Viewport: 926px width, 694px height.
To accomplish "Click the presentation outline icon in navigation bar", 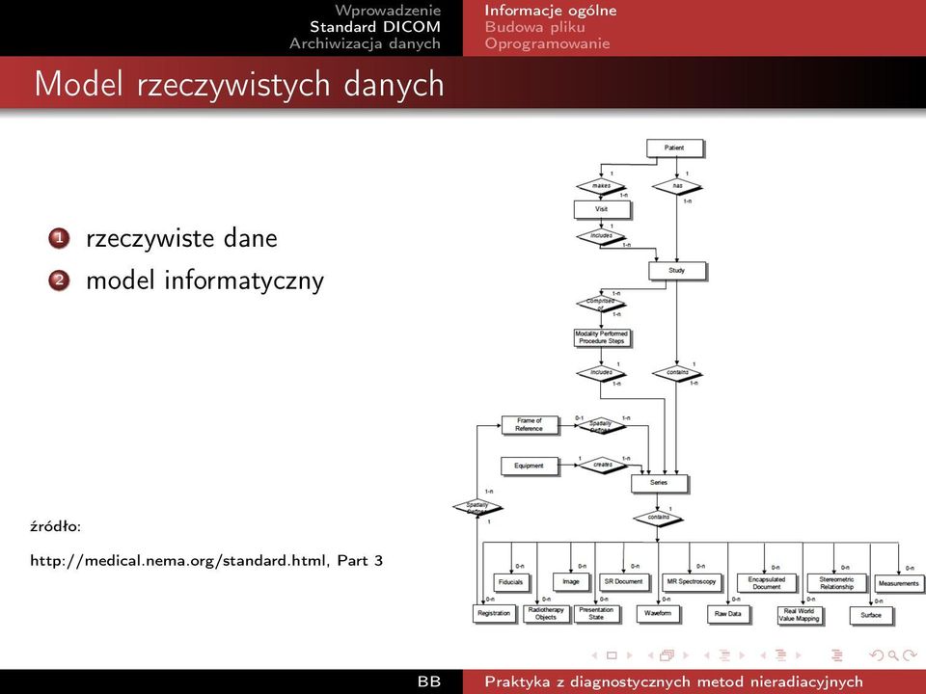I will click(837, 655).
